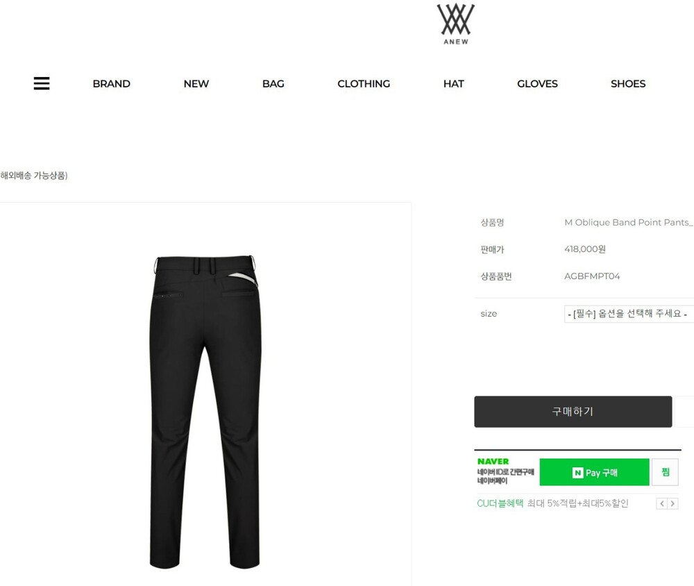Open the size option dropdown
Viewport: 694px width, 586px height.
[x=629, y=314]
